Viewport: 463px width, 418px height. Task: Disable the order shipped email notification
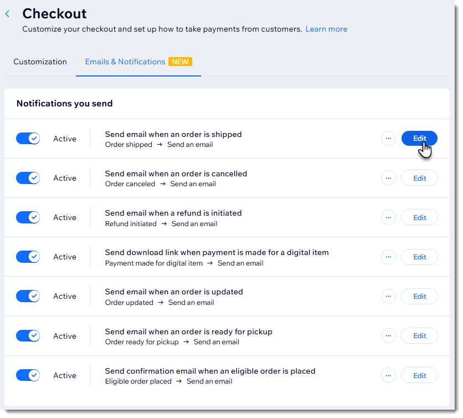[x=28, y=139]
